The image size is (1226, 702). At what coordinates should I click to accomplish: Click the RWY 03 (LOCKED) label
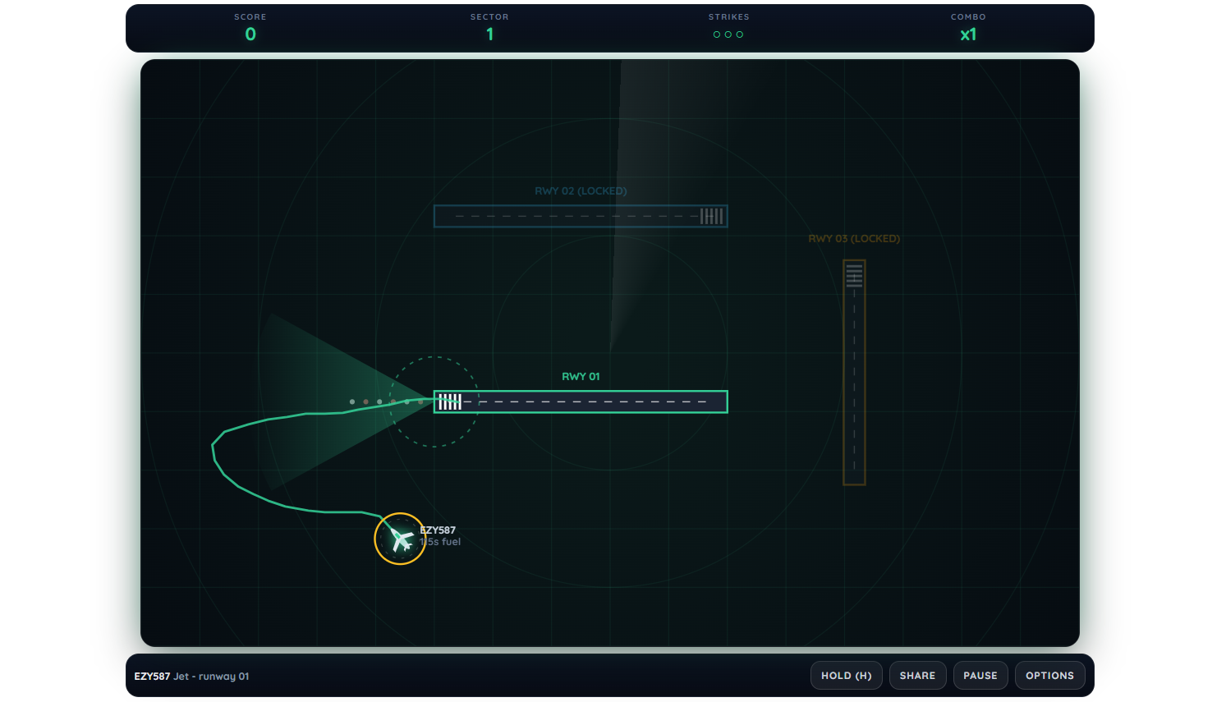coord(854,238)
